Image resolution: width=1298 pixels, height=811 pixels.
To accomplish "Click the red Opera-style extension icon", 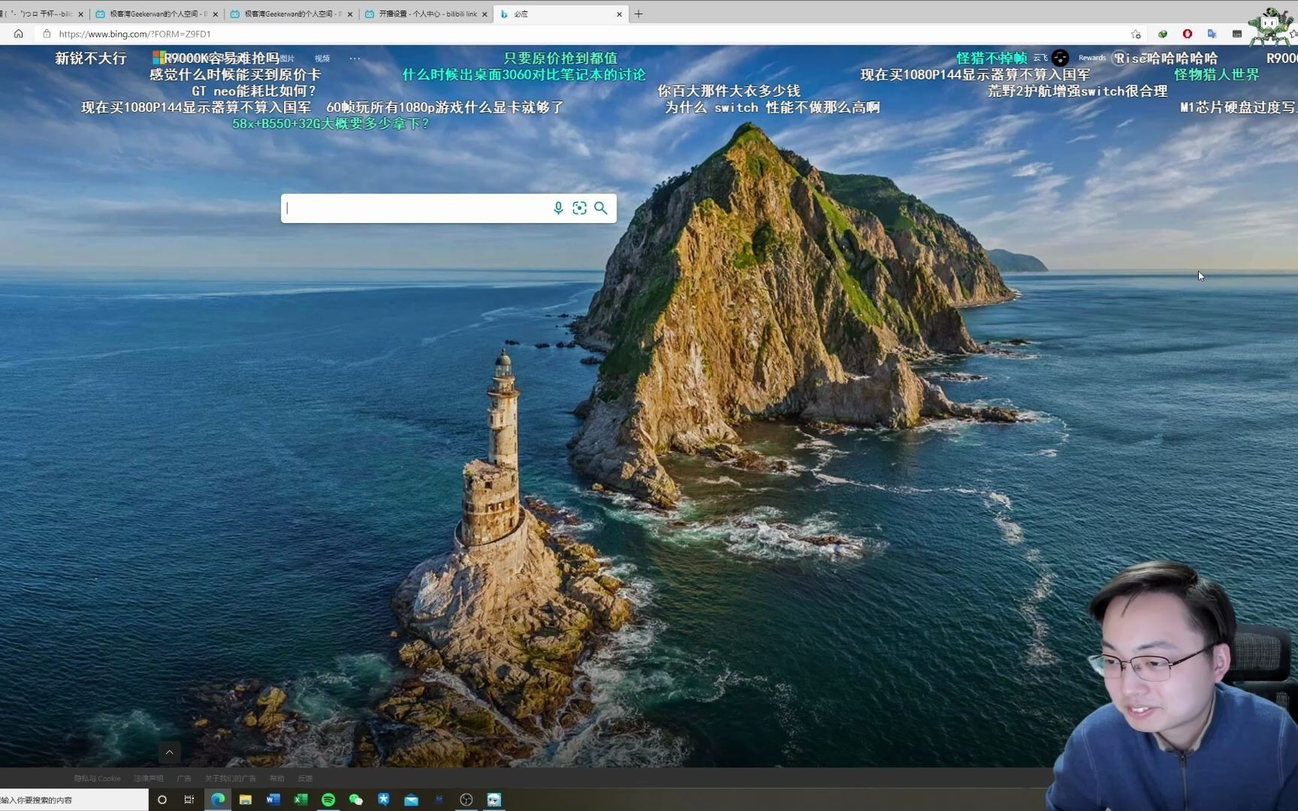I will (1188, 34).
